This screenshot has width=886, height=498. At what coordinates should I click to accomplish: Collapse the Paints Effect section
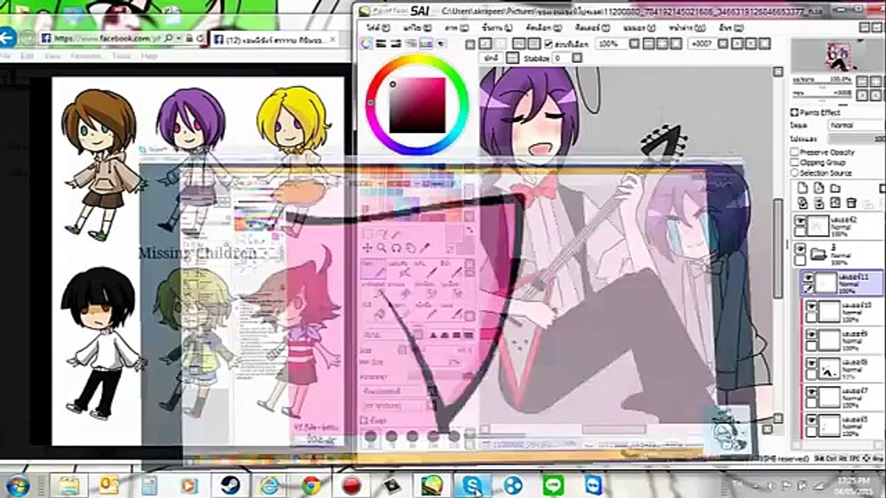click(795, 112)
